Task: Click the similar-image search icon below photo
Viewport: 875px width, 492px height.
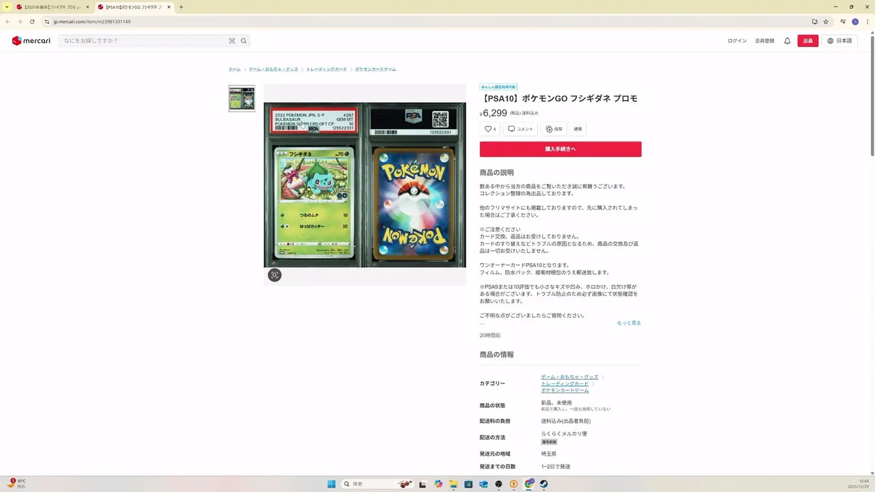Action: tap(275, 275)
